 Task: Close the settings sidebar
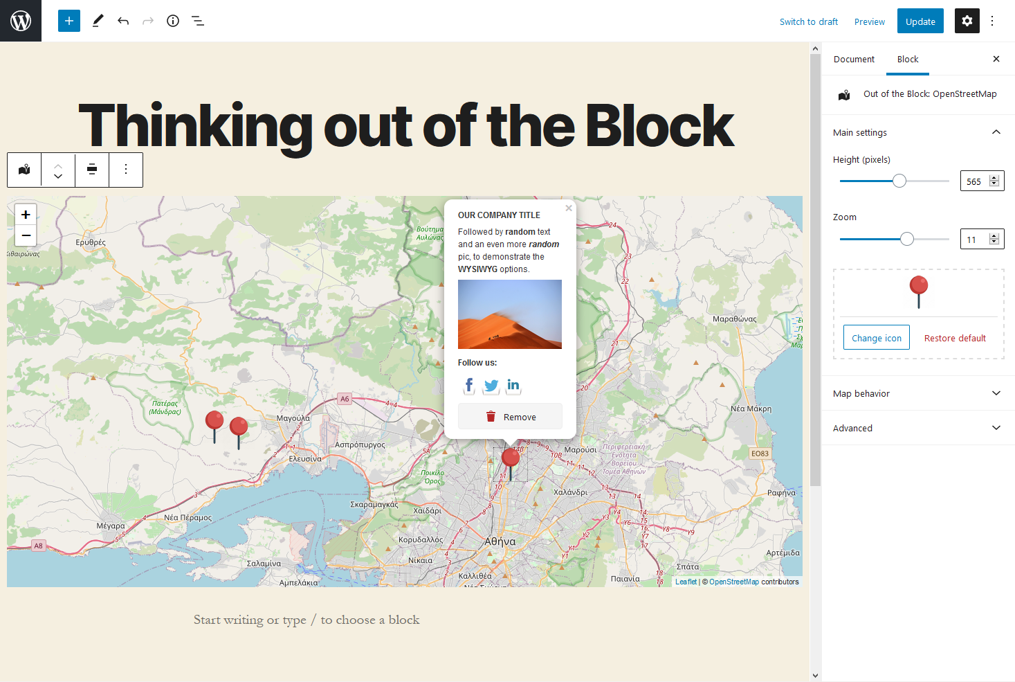[x=996, y=59]
